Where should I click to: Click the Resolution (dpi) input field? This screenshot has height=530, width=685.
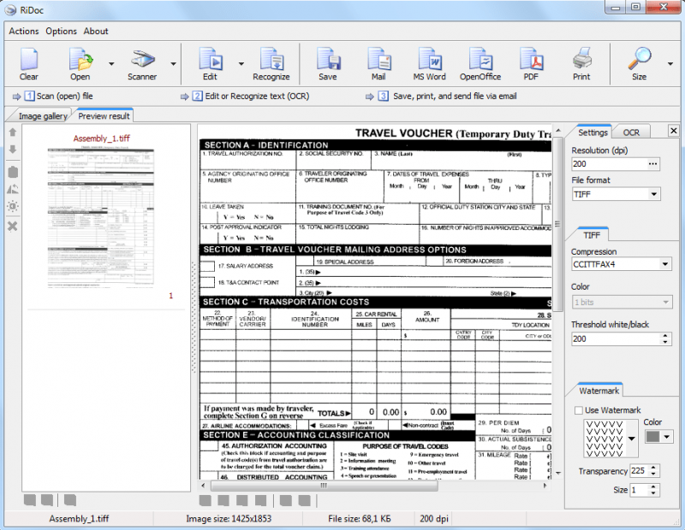click(x=609, y=164)
